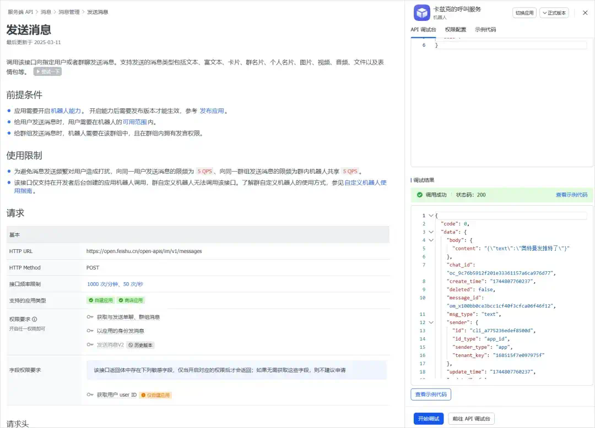Click the 1000 次/分钟、50 次/秒 rate limit link
595x428 pixels.
pos(115,284)
